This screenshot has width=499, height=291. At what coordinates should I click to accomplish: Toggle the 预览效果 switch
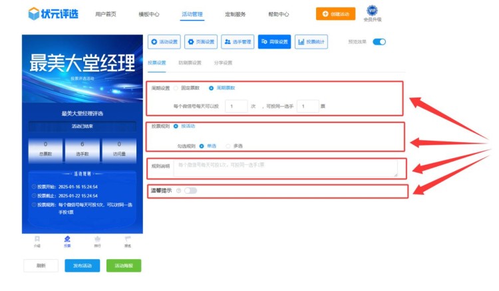(379, 42)
